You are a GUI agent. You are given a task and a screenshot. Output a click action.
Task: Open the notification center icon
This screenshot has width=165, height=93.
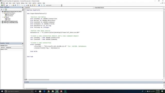tap(162, 91)
